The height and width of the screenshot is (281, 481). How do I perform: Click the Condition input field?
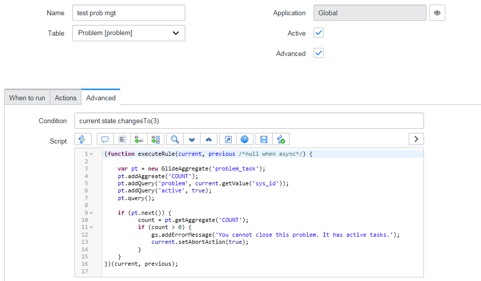tap(249, 121)
